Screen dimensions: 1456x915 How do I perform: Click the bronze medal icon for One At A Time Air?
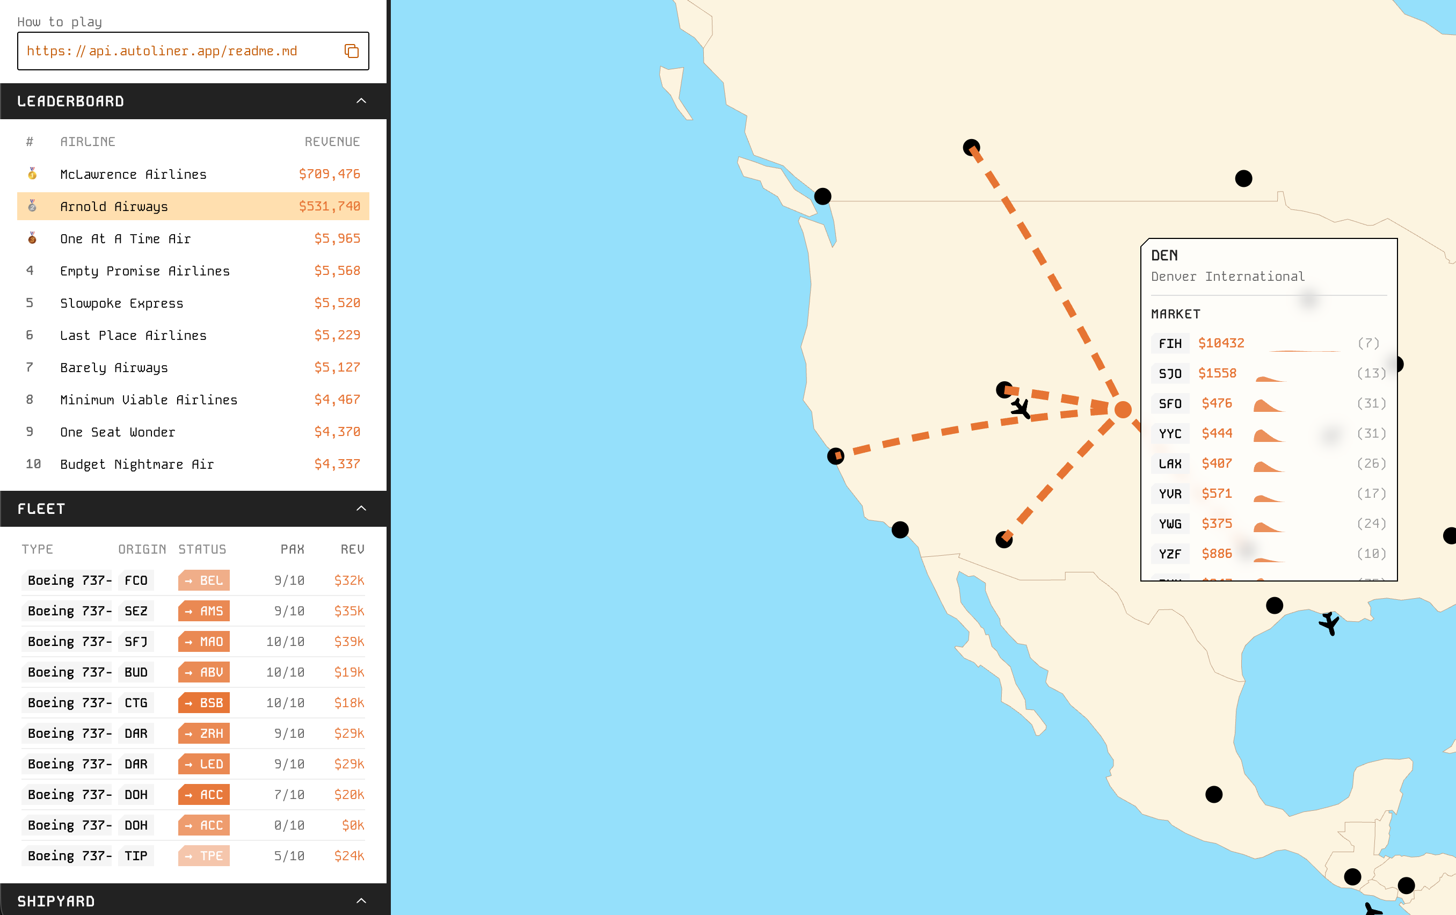pyautogui.click(x=32, y=238)
